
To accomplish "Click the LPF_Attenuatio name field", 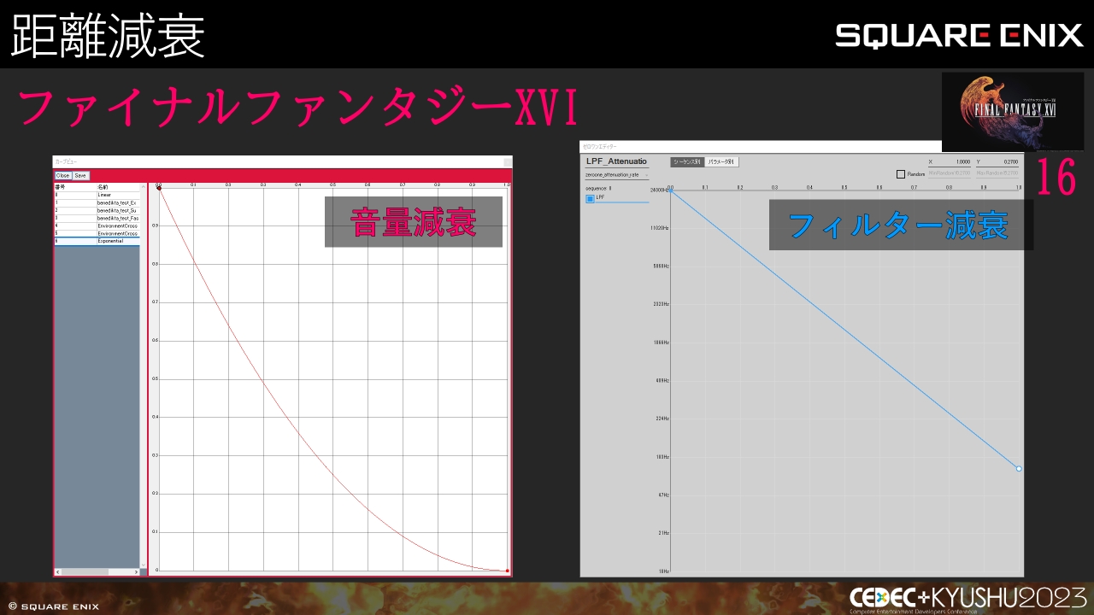I will [x=616, y=161].
